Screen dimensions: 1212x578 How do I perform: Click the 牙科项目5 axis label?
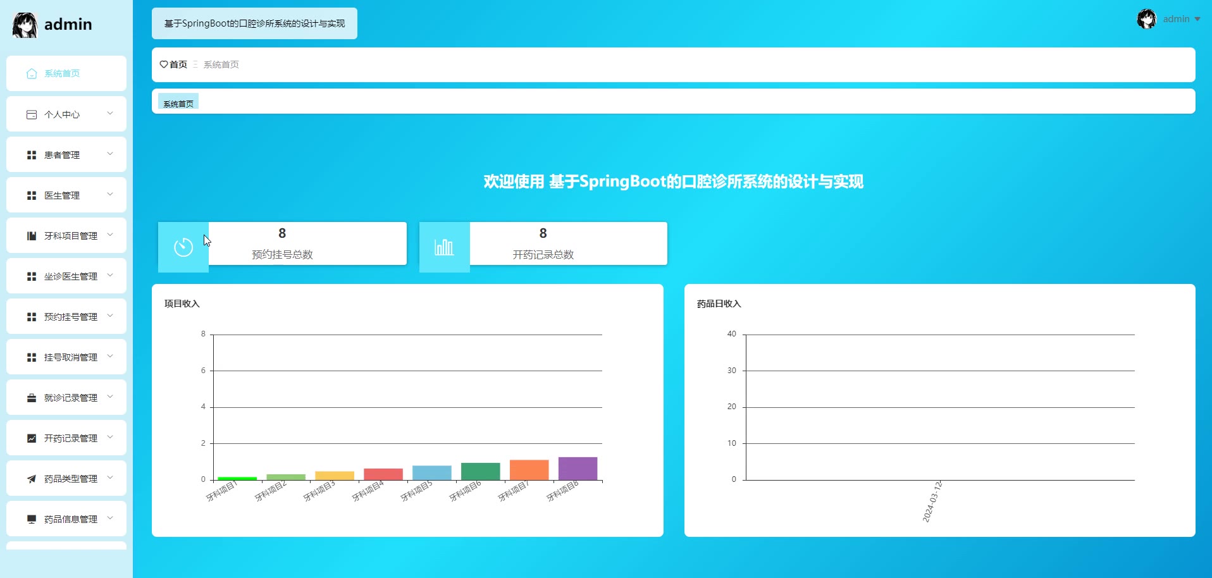[x=416, y=491]
